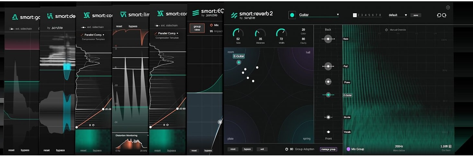473x156 pixels.
Task: Click the undo arrow icon
Action: 439,15
